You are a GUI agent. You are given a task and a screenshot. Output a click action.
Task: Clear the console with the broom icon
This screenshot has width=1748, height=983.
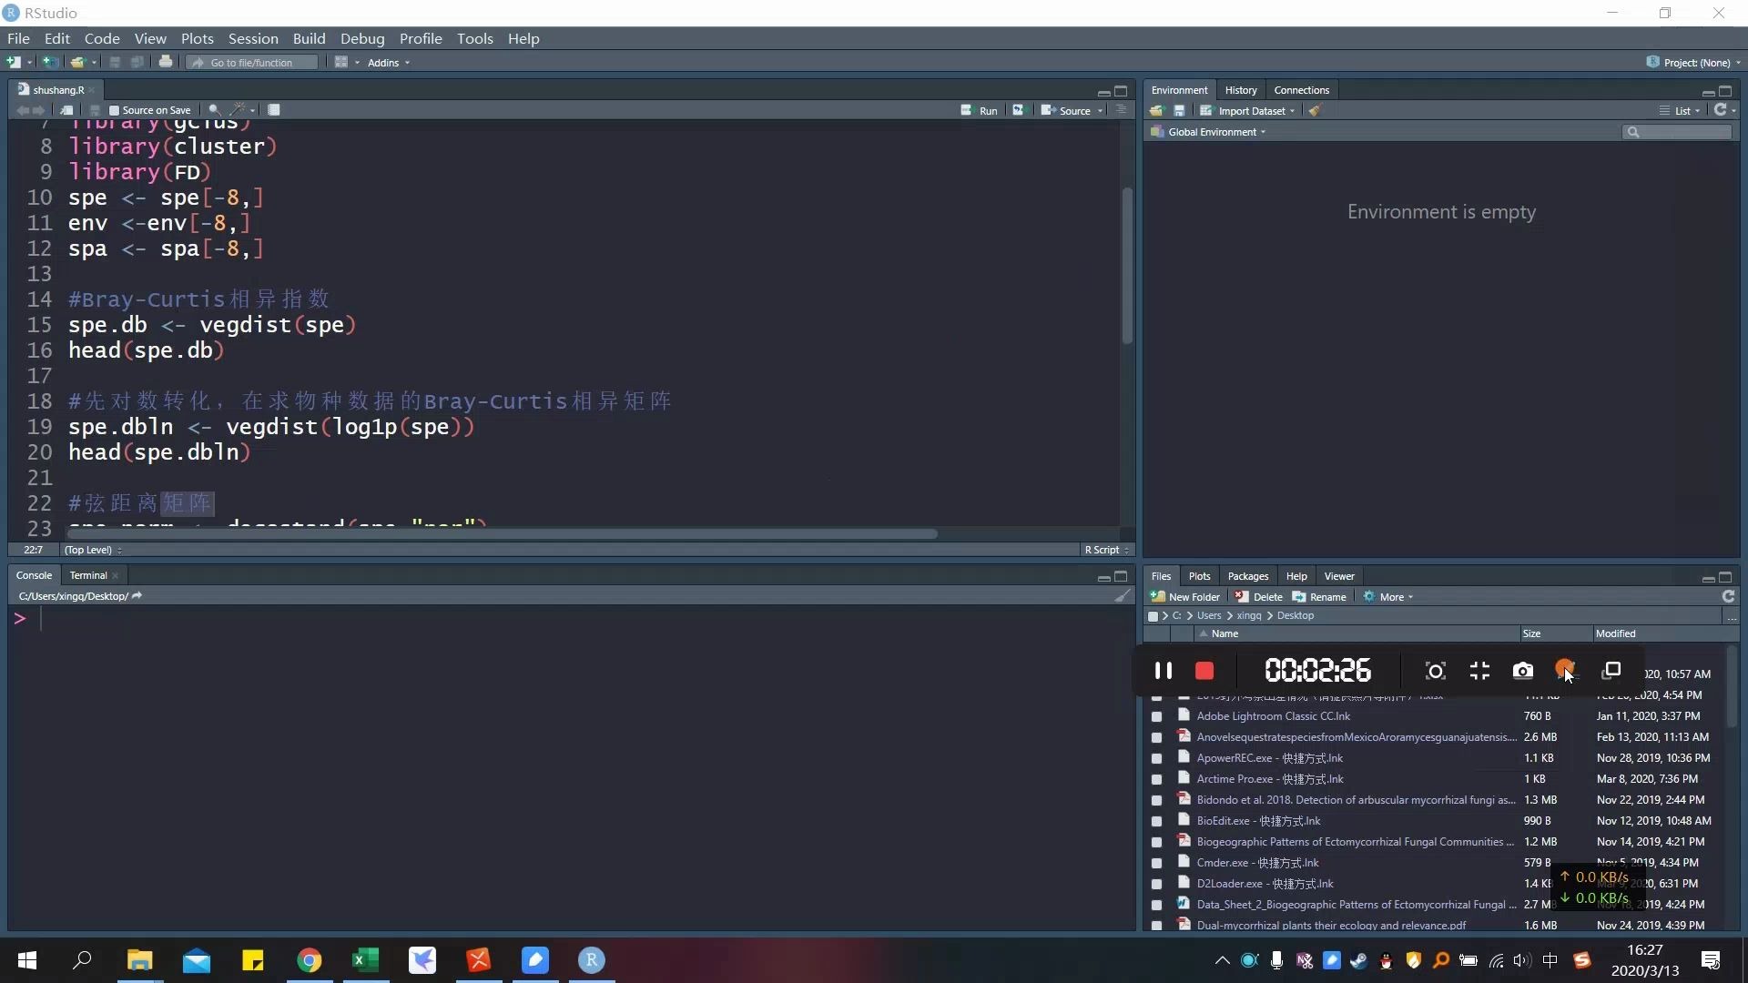1123,596
